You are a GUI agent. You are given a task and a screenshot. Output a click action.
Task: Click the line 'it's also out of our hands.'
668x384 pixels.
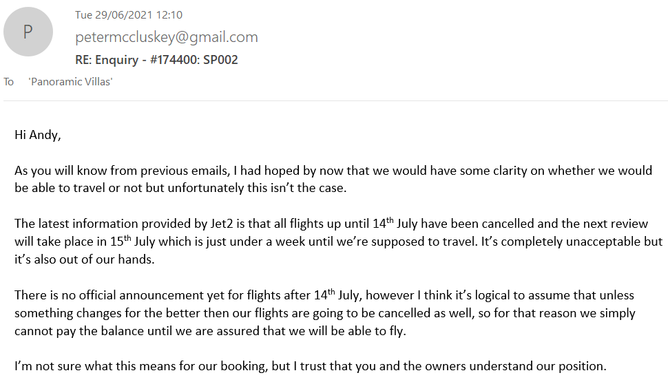pyautogui.click(x=84, y=259)
